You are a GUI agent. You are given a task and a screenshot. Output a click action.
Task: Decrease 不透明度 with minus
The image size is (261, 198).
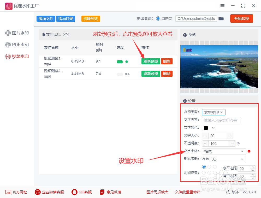[x=205, y=144]
